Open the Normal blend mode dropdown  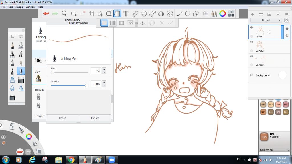[x=266, y=20]
